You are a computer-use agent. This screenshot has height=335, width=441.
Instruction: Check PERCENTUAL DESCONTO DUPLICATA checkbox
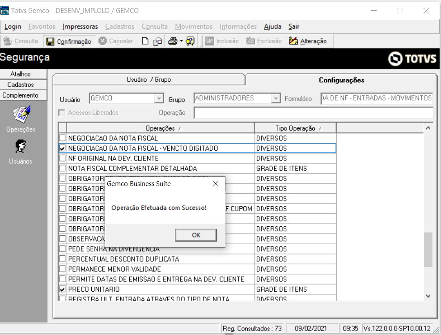point(63,259)
